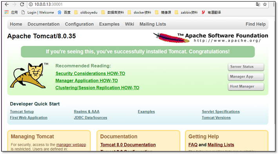279x155 pixels.
Task: Reload the page with refresh icon
Action: [22, 4]
